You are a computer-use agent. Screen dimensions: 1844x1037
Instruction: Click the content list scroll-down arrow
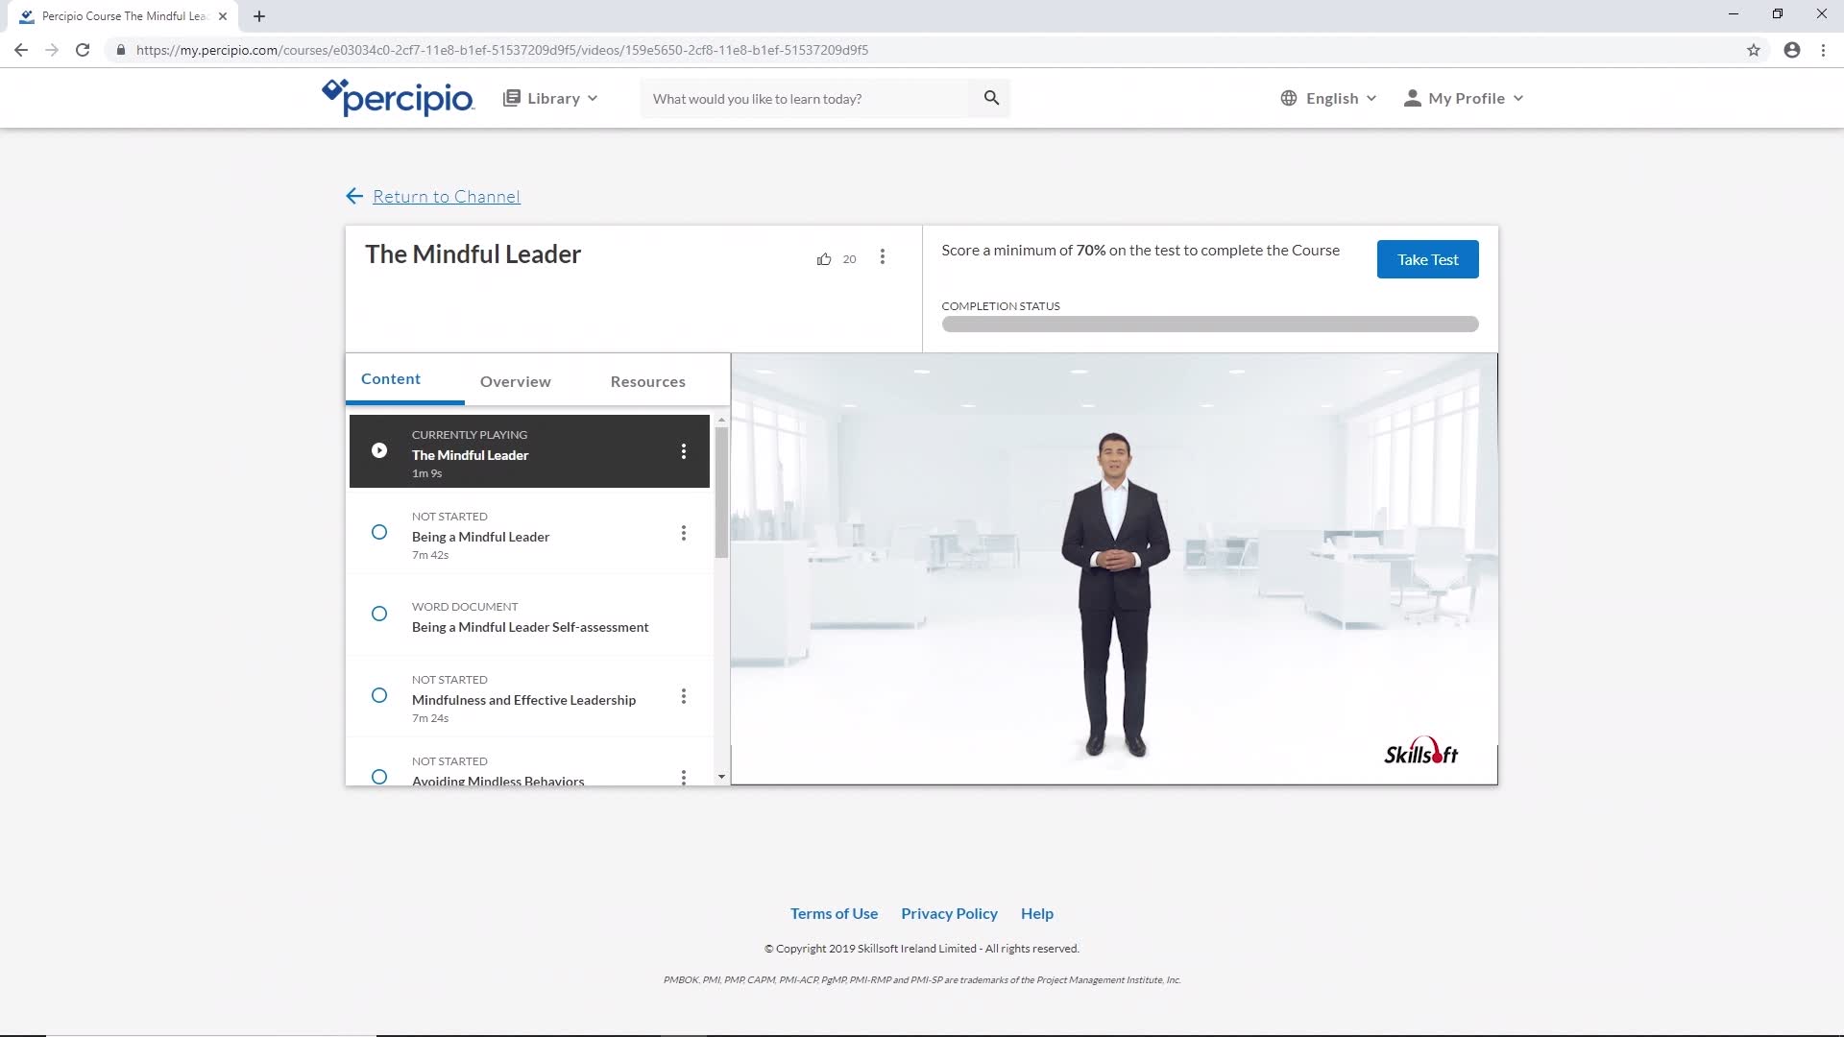(721, 777)
